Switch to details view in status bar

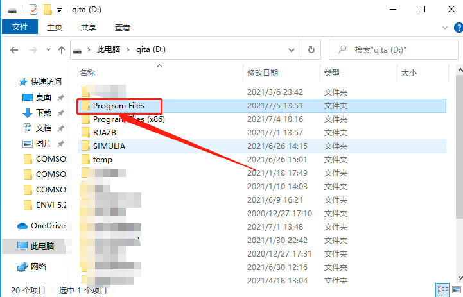[443, 290]
